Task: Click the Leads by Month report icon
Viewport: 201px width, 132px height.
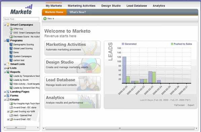Action: pyautogui.click(x=11, y=80)
